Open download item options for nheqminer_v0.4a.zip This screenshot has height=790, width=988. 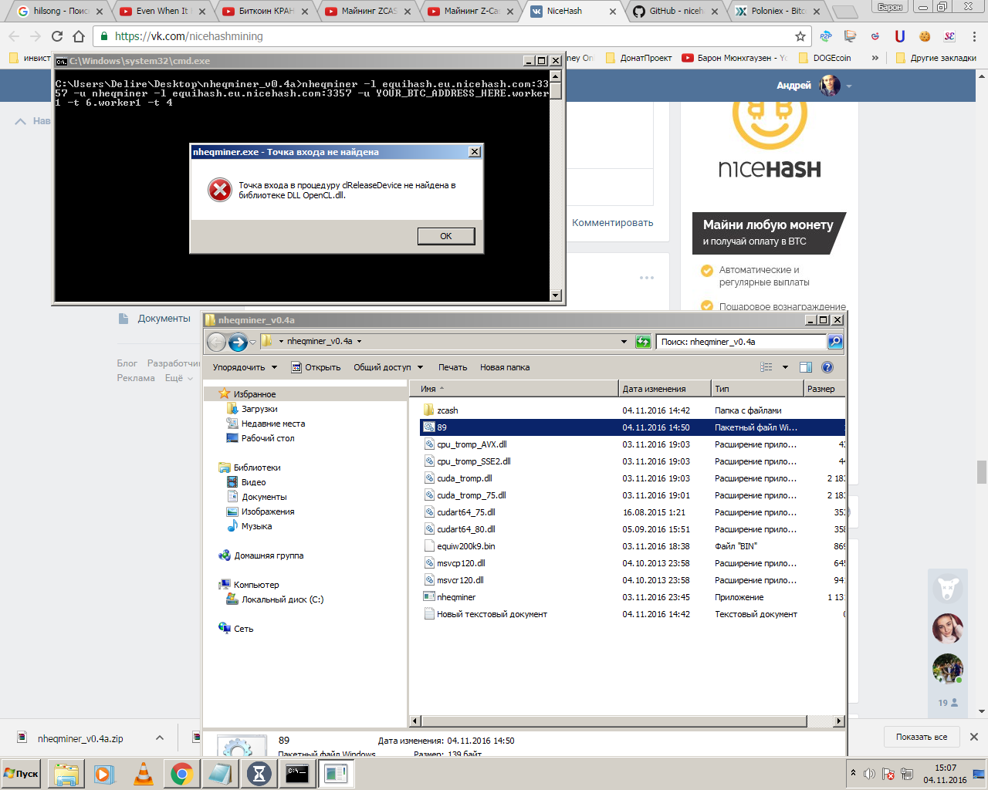tap(160, 738)
